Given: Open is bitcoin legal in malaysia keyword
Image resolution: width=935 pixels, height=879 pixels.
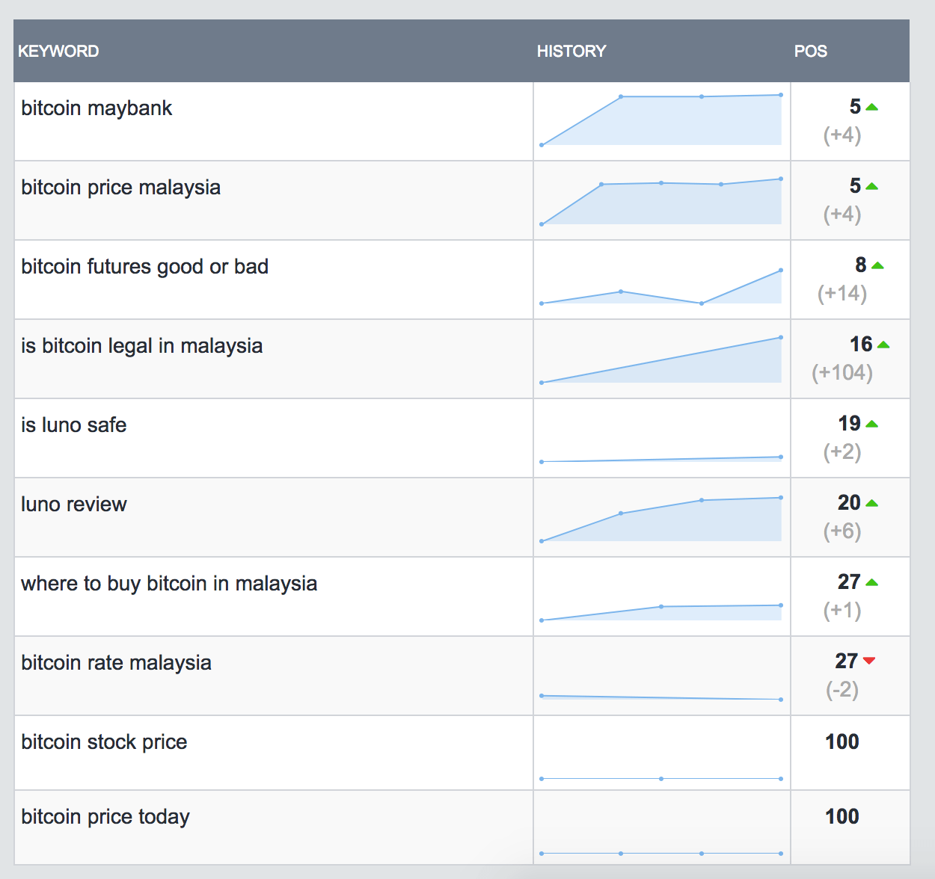Looking at the screenshot, I should (x=141, y=346).
